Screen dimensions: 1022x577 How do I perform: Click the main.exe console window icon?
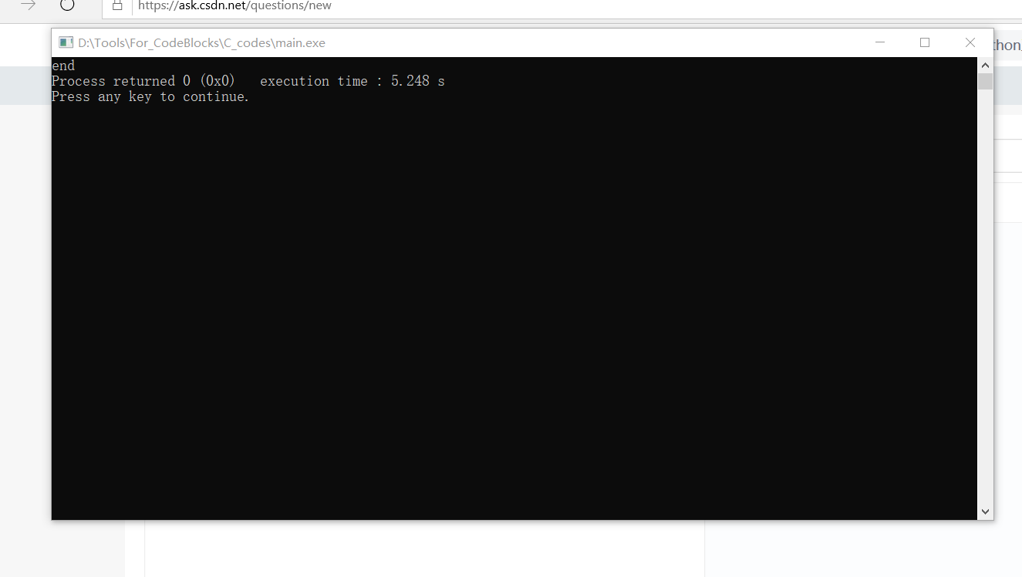coord(66,42)
